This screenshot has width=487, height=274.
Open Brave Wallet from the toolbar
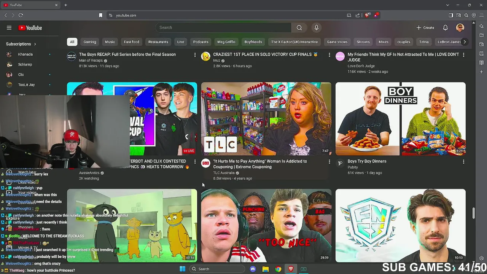(x=458, y=15)
